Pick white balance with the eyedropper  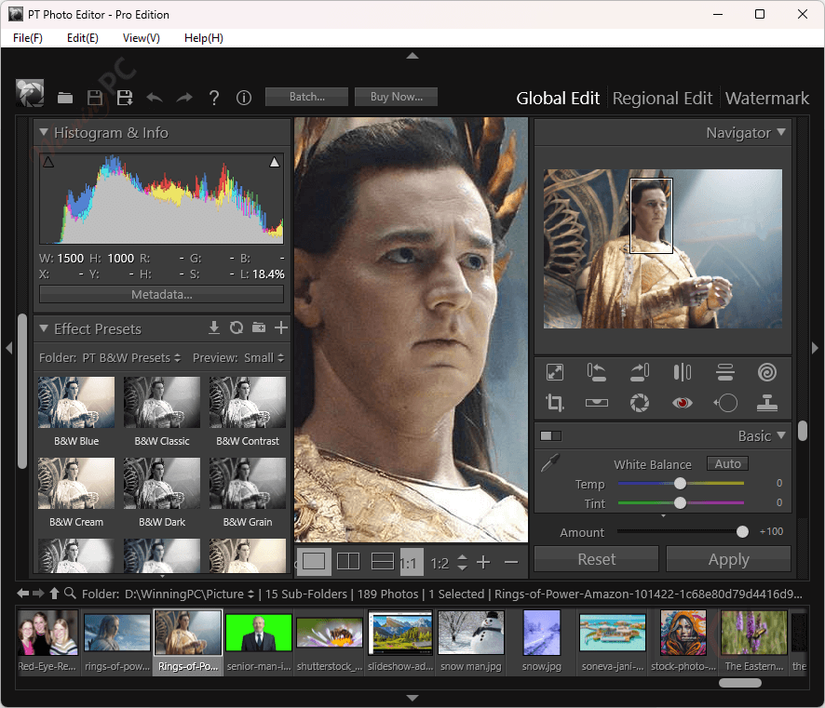click(550, 462)
